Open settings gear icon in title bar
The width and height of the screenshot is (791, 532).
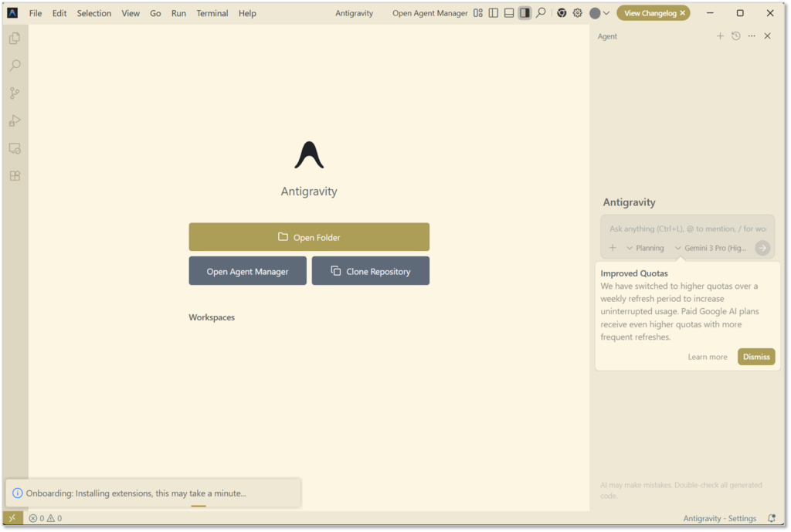[577, 13]
